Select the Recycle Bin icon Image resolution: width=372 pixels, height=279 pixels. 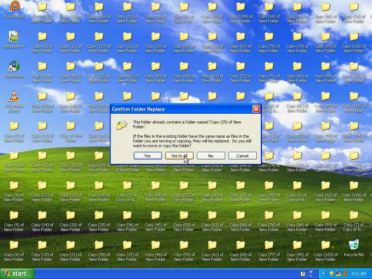click(354, 248)
